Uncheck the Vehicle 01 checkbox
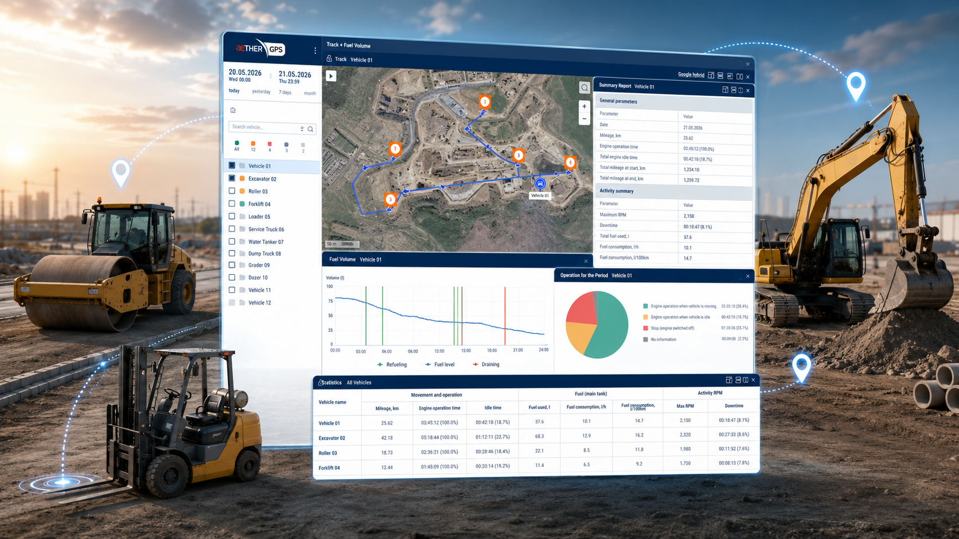The width and height of the screenshot is (959, 539). pyautogui.click(x=232, y=165)
